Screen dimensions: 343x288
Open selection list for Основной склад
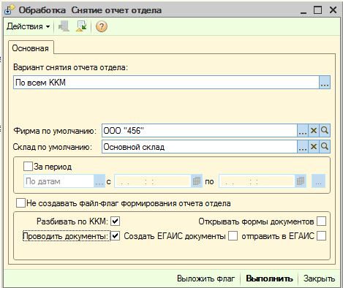point(303,147)
